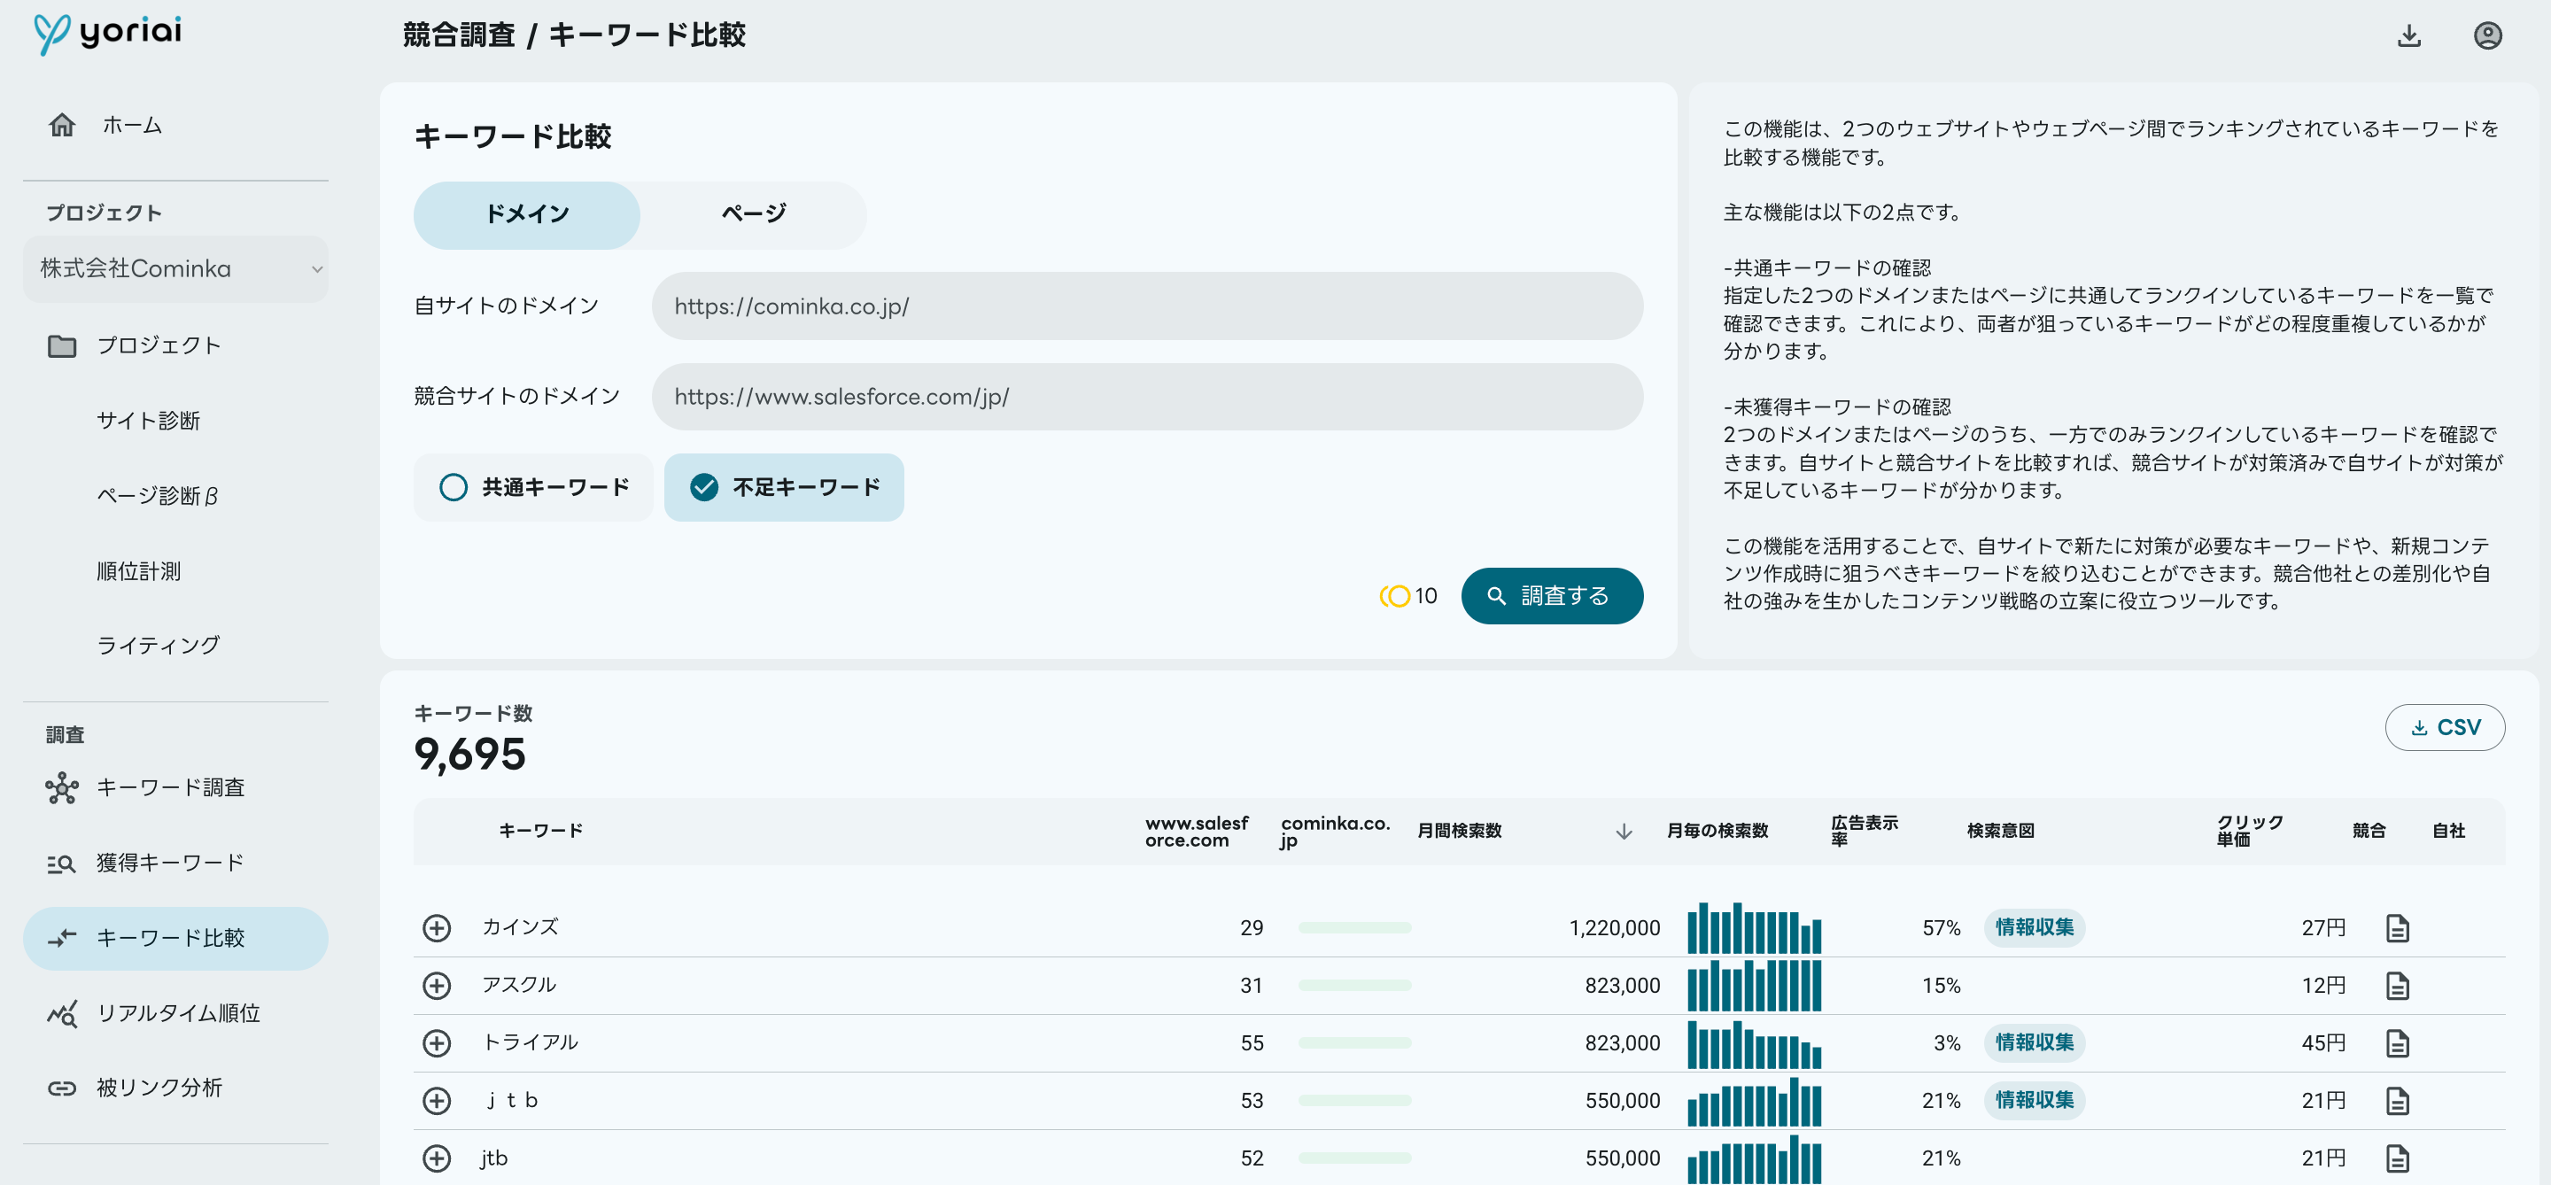Toggle the 不足キーワード option
Image resolution: width=2551 pixels, height=1185 pixels.
pyautogui.click(x=783, y=487)
